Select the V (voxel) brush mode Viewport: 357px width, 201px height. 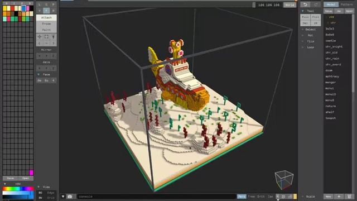tap(40, 11)
